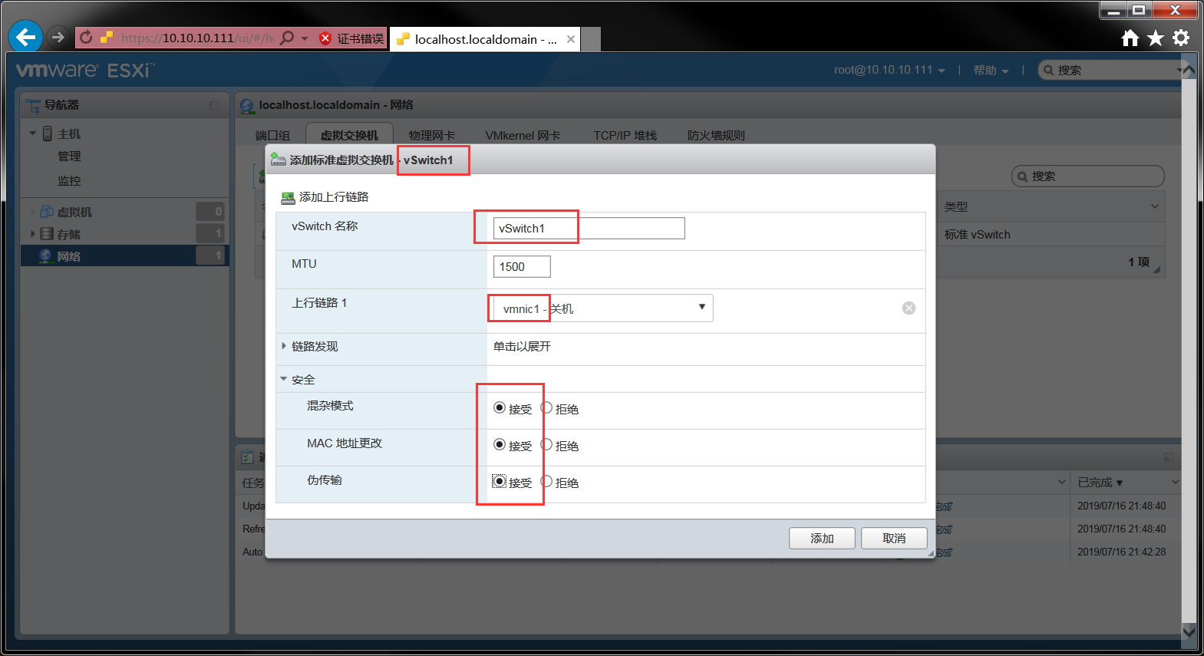Collapse the host tree node

coord(33,134)
